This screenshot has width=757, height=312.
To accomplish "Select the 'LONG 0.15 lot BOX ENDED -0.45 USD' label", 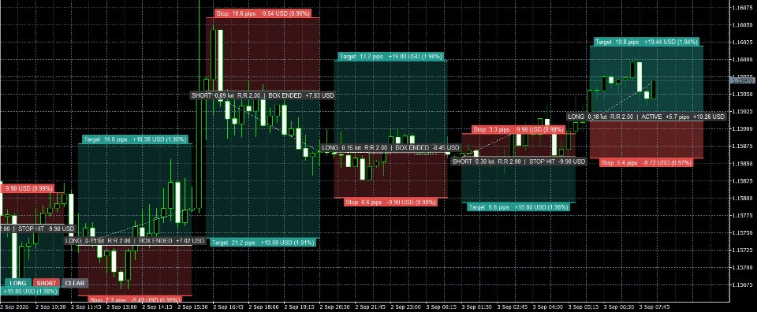I will pyautogui.click(x=390, y=147).
